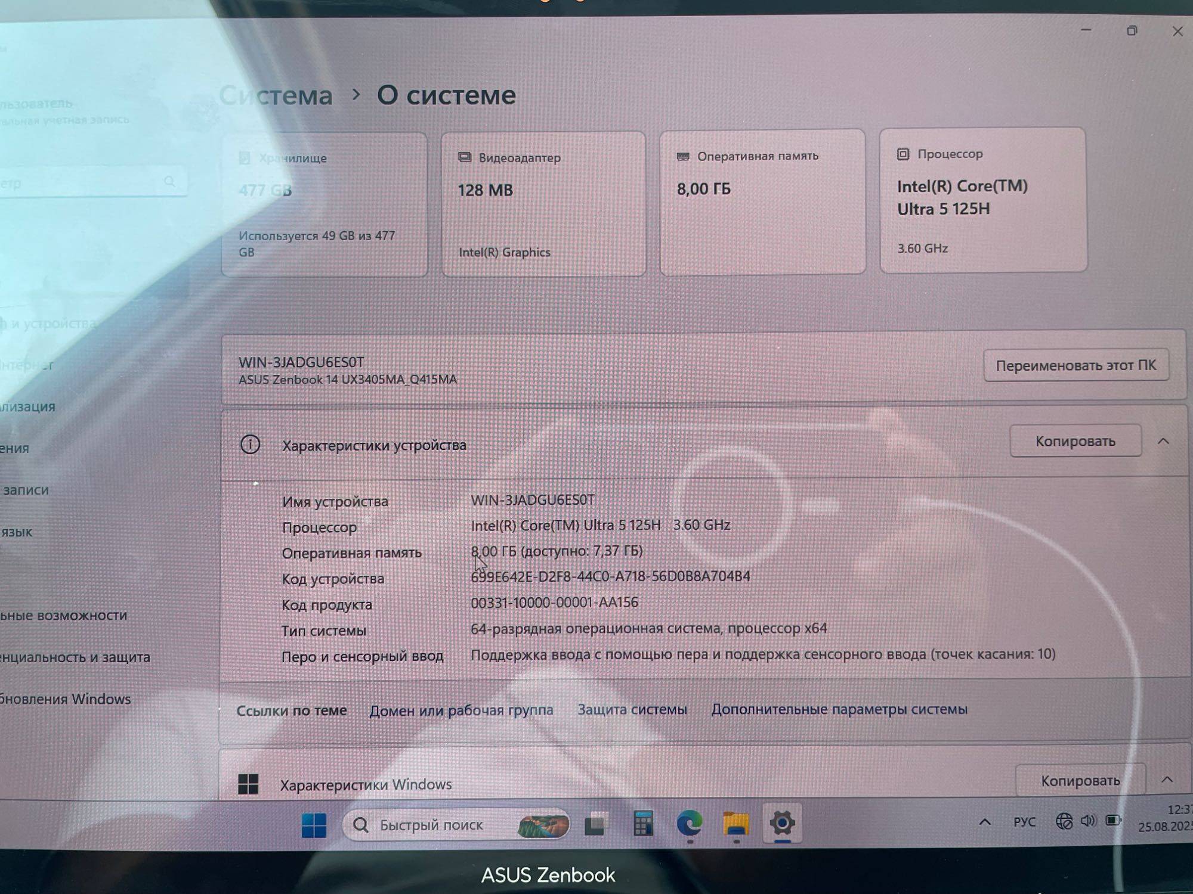Go back to Система breadcrumb
Image resolution: width=1193 pixels, height=894 pixels.
pos(276,95)
